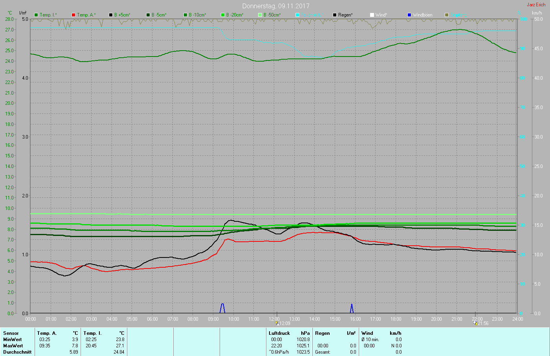The image size is (550, 356).
Task: Click the MaxWert row label
Action: coord(13,346)
